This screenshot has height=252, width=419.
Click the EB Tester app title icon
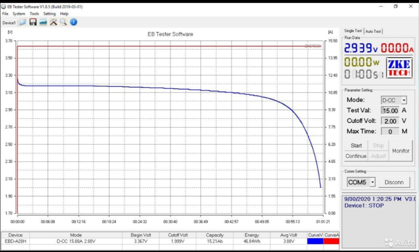3,7
